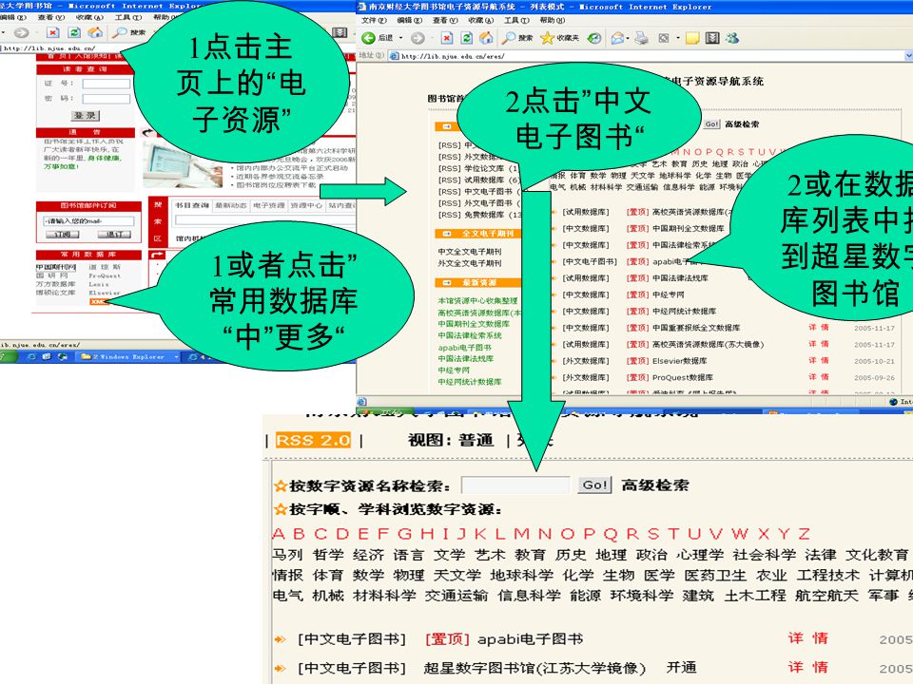Select the 资源中心 tab in search area
The width and height of the screenshot is (913, 684).
click(x=306, y=205)
